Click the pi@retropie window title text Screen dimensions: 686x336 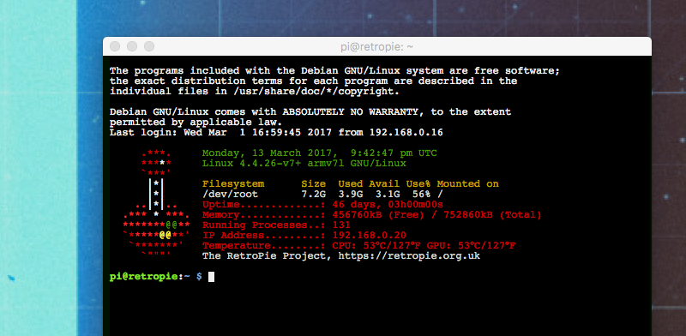click(x=377, y=47)
